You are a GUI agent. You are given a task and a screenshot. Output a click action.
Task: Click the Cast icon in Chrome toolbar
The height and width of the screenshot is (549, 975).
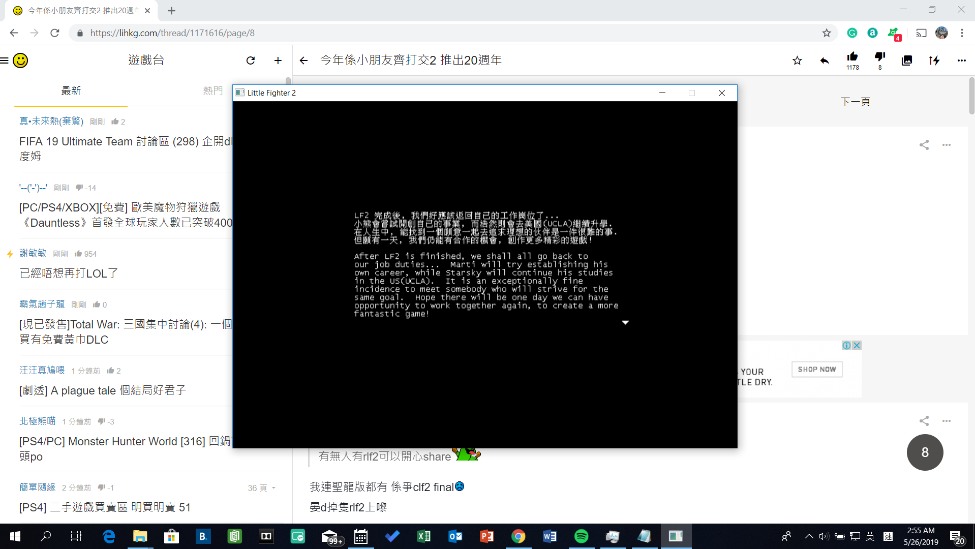click(921, 33)
